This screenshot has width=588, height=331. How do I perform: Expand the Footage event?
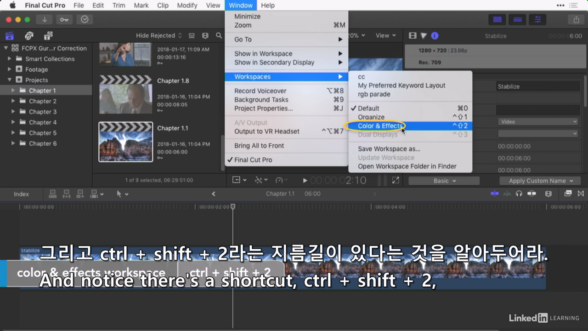click(x=10, y=69)
